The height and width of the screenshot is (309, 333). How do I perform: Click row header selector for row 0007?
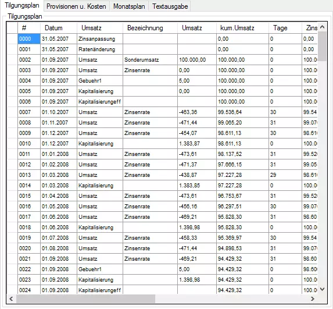tap(12, 112)
